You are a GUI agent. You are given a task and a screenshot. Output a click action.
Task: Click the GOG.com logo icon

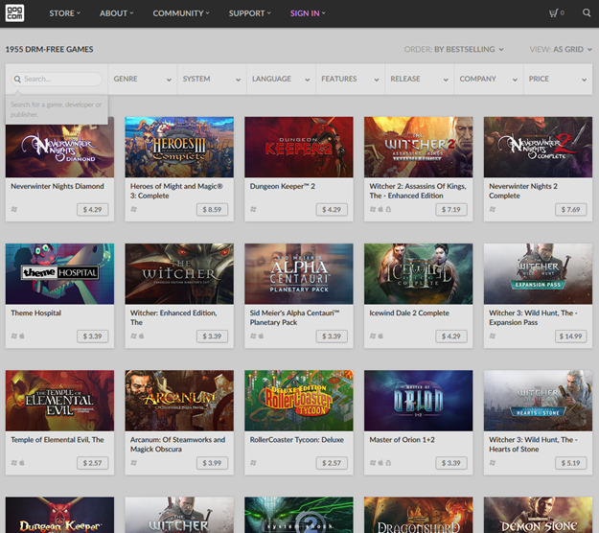(16, 13)
